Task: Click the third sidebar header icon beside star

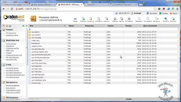Action: click(10, 26)
